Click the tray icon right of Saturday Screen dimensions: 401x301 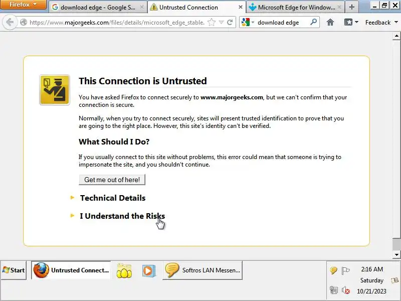(394, 280)
